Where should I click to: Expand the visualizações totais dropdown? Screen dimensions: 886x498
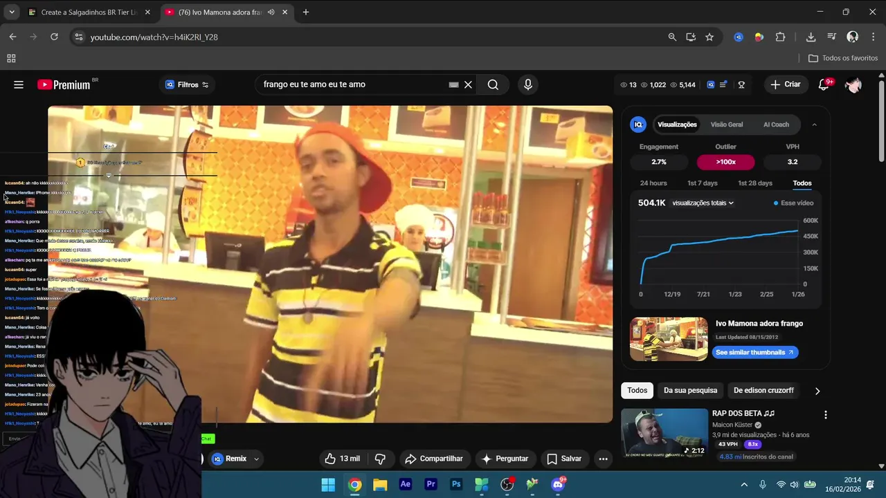pos(703,203)
